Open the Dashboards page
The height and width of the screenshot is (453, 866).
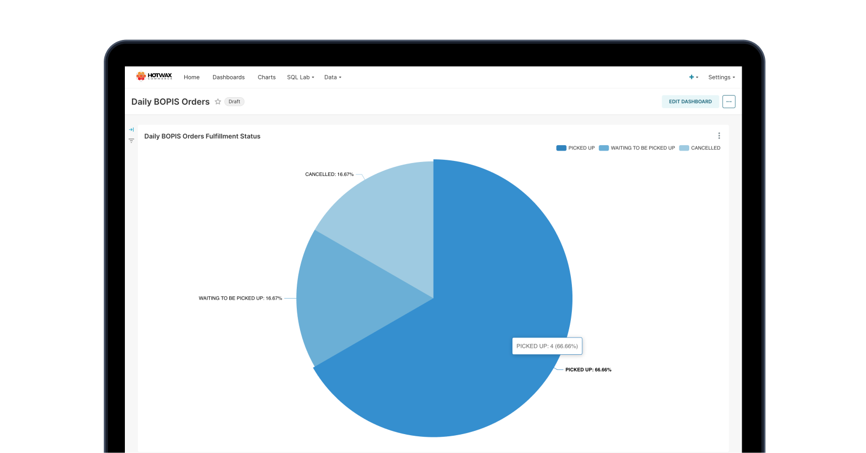[x=229, y=77]
